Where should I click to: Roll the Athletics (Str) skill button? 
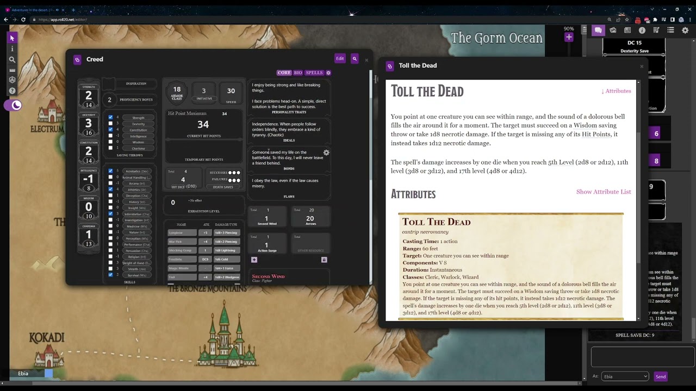click(x=137, y=190)
